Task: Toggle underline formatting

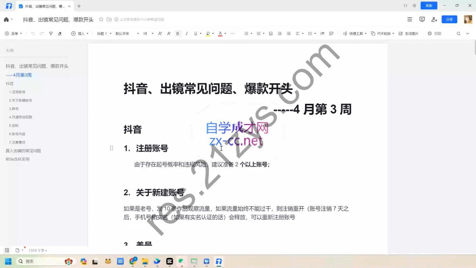Action: click(196, 34)
